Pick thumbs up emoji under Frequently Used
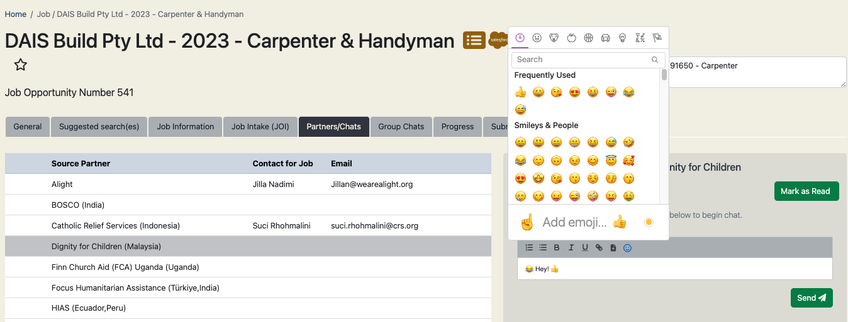Screen dimensions: 848x322 pos(520,92)
